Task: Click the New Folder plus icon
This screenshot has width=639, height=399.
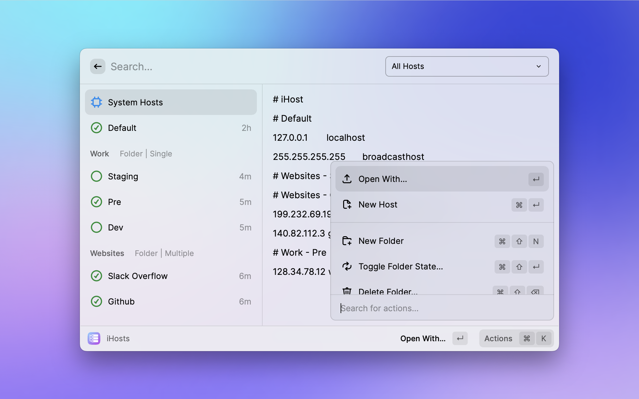Action: 347,241
